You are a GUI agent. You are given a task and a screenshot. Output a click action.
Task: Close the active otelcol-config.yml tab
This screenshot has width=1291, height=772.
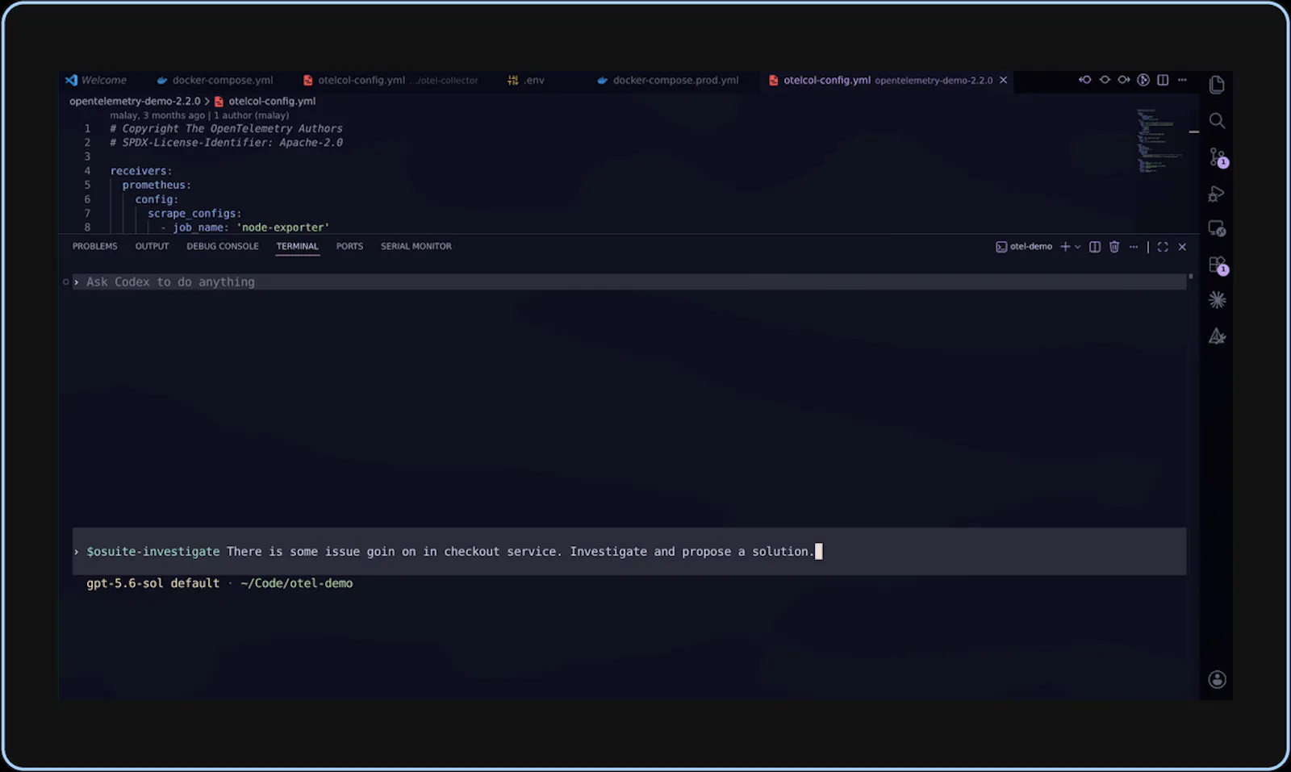(1003, 80)
